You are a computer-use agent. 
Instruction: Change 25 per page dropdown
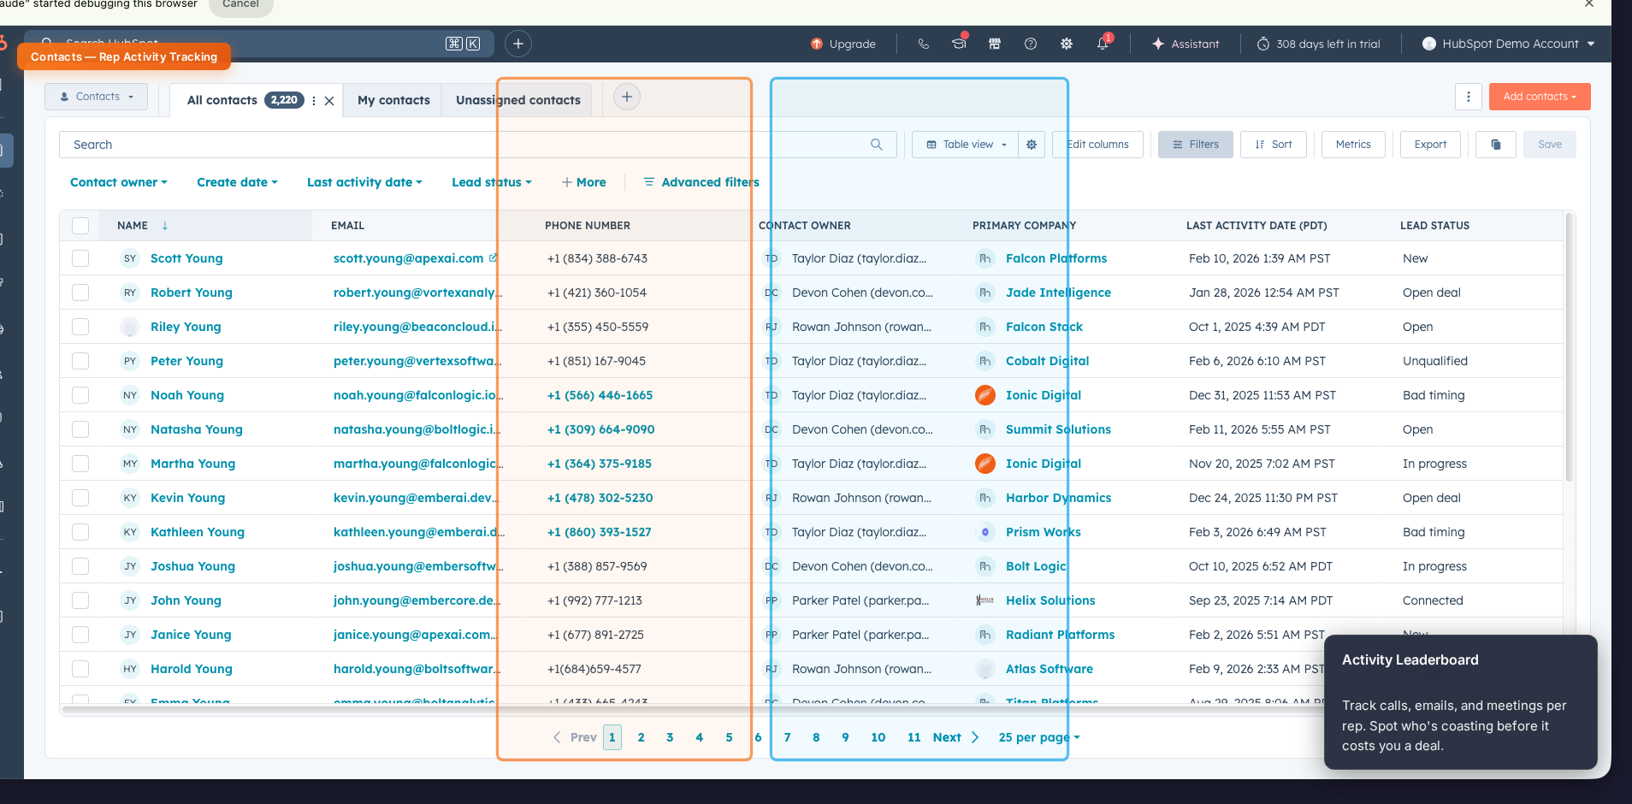click(x=1039, y=737)
